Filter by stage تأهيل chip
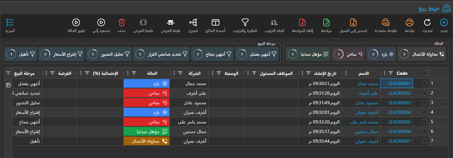Viewport: 453px width, 158px height. click(x=21, y=54)
